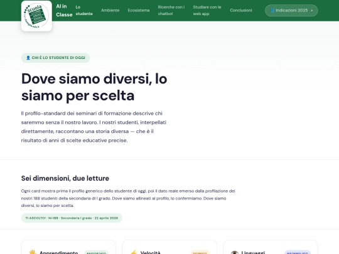
Task: Click the eye icon on Linguaggi card
Action: [x=234, y=252]
